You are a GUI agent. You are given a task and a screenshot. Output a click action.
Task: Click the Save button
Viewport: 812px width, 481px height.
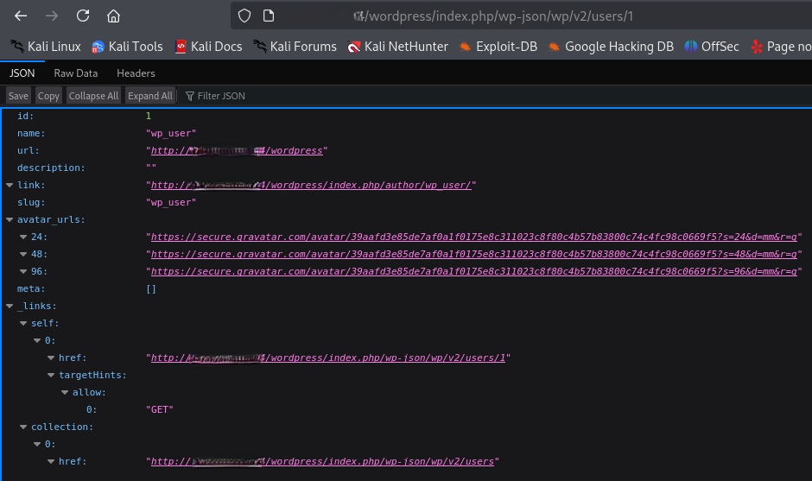pyautogui.click(x=18, y=96)
